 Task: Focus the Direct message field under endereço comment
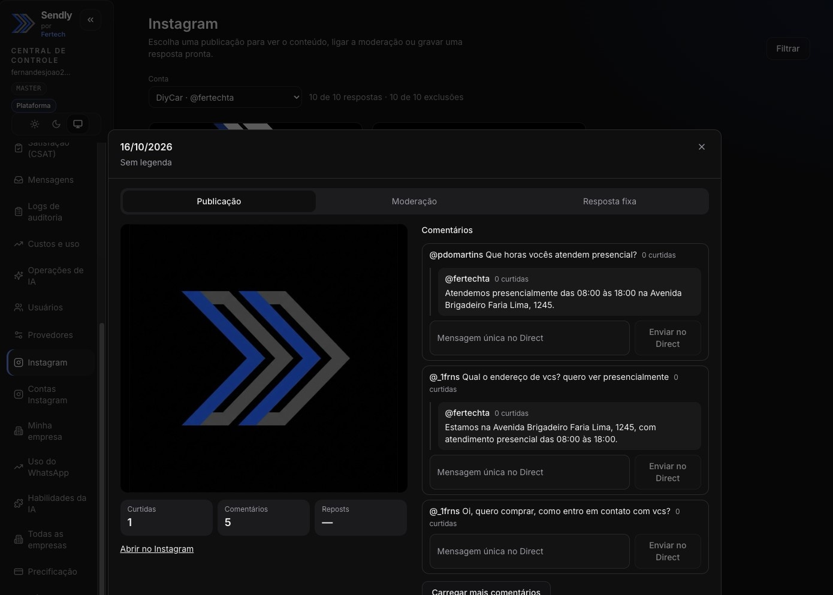point(530,472)
